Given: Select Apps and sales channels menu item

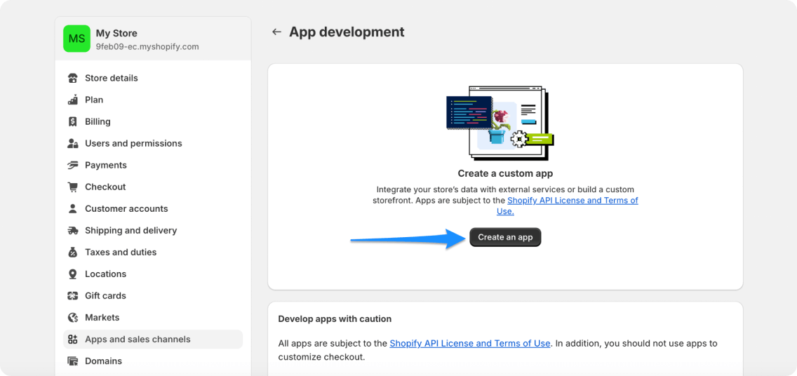Looking at the screenshot, I should pos(138,339).
